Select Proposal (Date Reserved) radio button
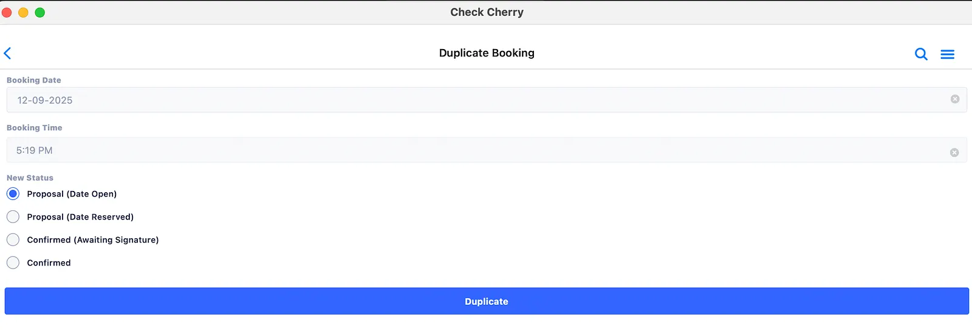This screenshot has width=972, height=331. pyautogui.click(x=13, y=217)
